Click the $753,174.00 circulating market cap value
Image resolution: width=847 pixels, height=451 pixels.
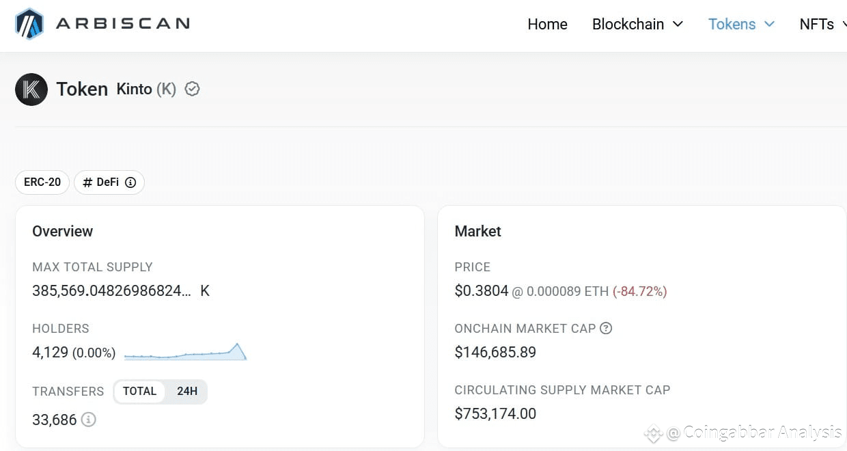[x=495, y=413]
